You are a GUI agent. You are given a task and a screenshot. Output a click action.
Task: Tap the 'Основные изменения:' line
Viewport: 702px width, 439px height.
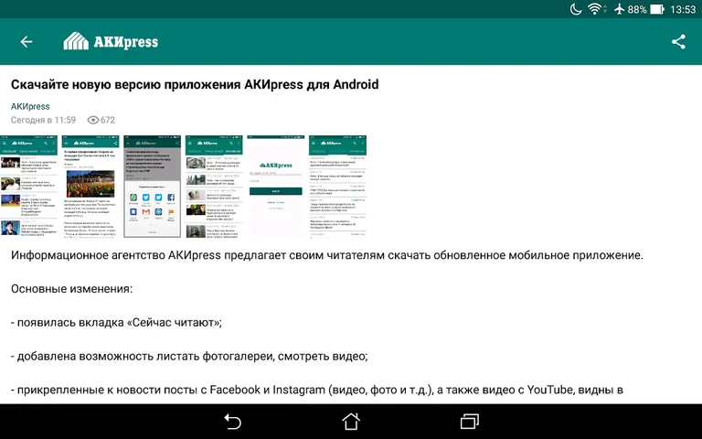point(71,289)
